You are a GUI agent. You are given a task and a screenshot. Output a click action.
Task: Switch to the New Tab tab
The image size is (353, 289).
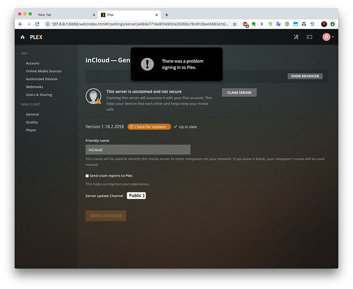65,15
